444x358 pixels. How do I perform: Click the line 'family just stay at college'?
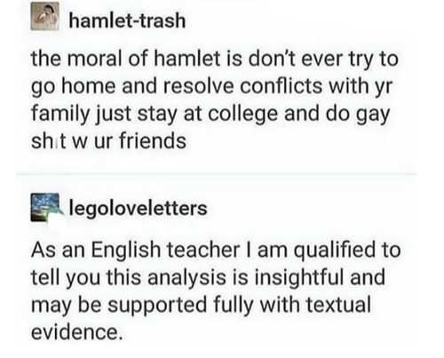[210, 114]
